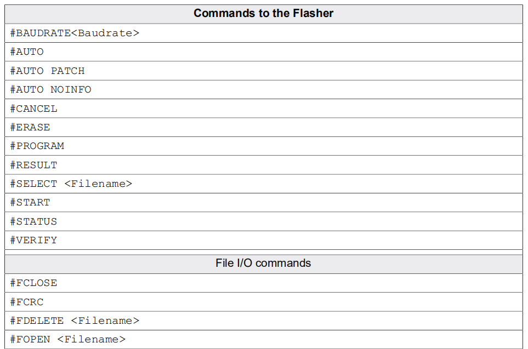528x349 pixels.
Task: Select the #BAUDRATE<Baudrate> row
Action: 264,33
